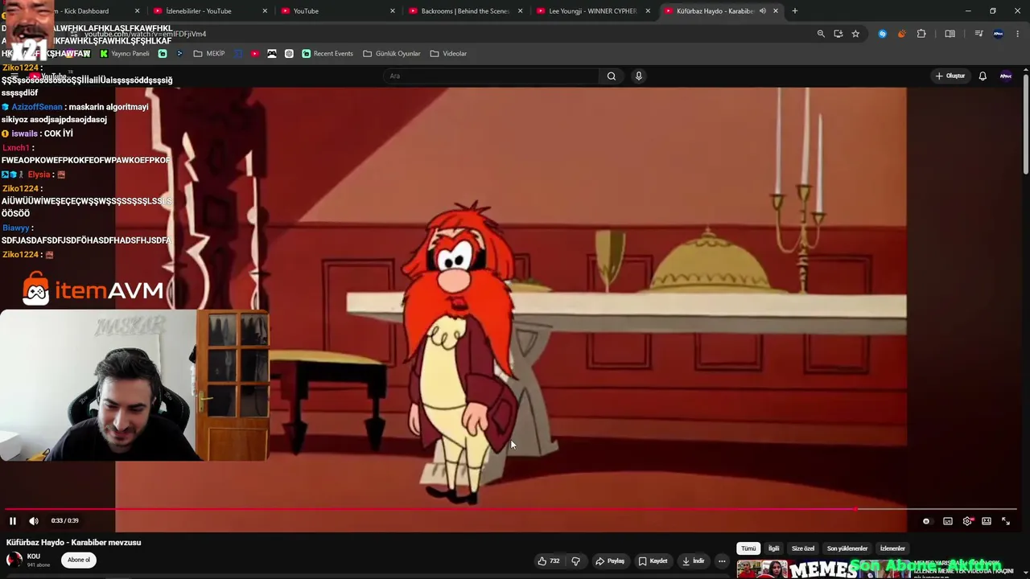Click the video title Küfürbaz Haydo - Karabiber mevzusu
This screenshot has width=1030, height=579.
[x=74, y=542]
